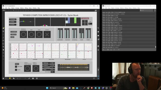Open the info reference icon in right sidebar
The height and width of the screenshot is (90, 161).
98,32
